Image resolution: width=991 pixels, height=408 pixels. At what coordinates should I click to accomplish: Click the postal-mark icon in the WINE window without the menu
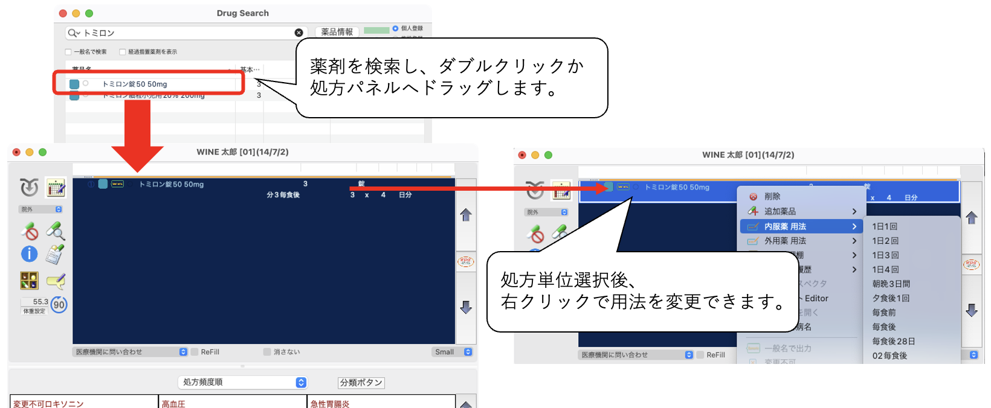pyautogui.click(x=29, y=188)
